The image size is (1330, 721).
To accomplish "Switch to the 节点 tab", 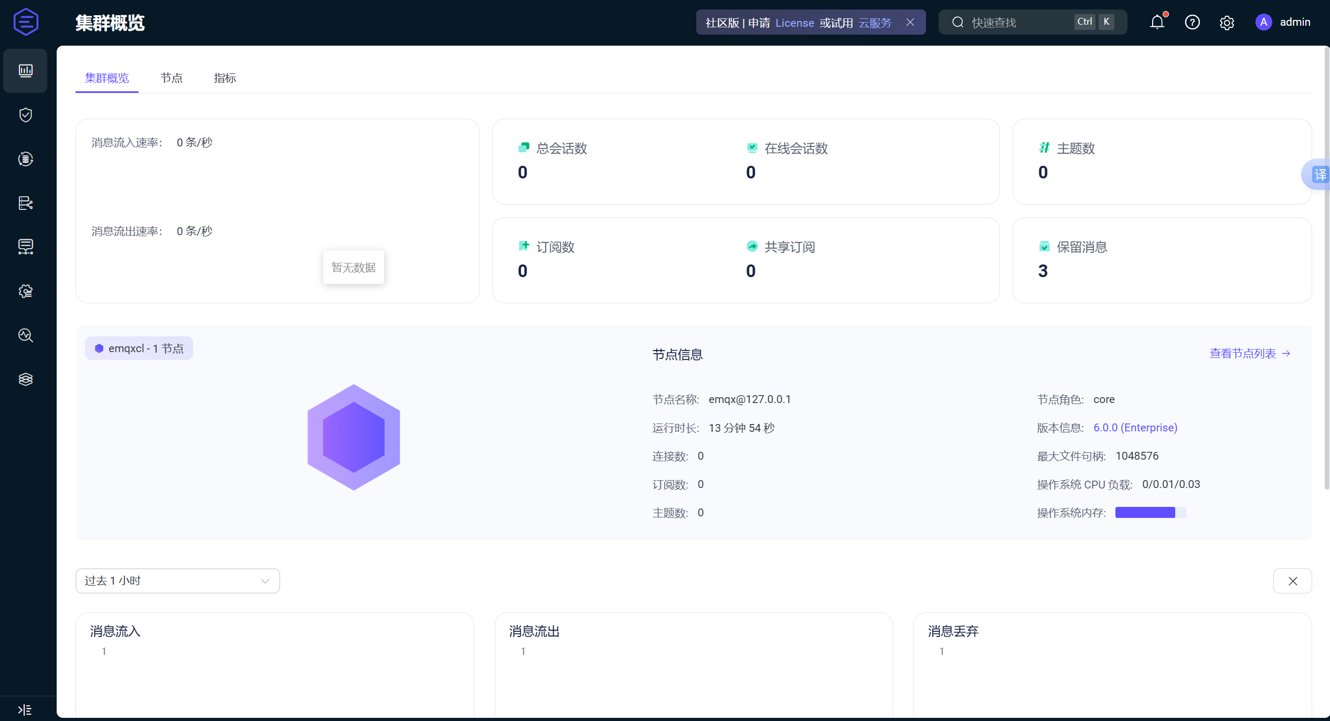I will pyautogui.click(x=172, y=78).
